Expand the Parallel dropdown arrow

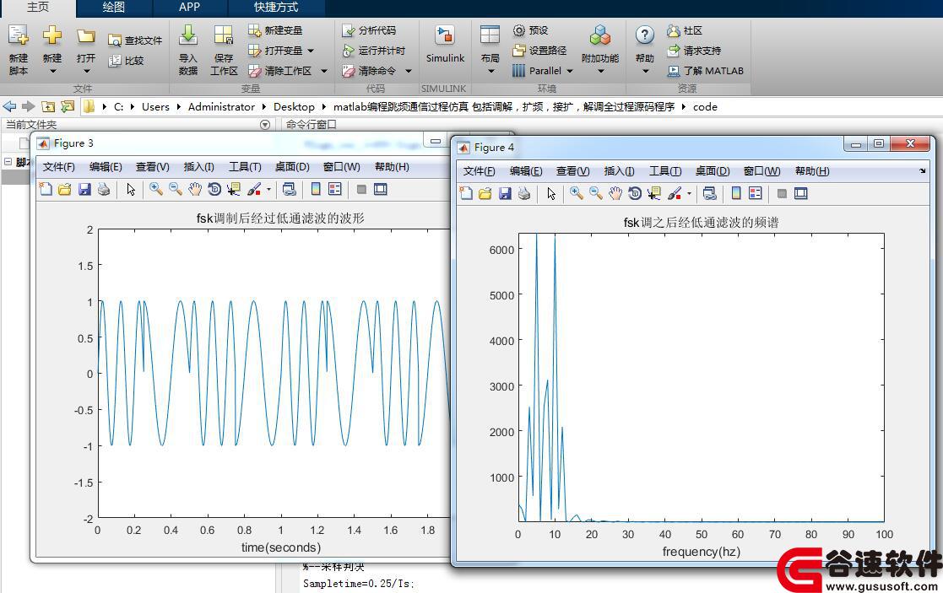(570, 71)
